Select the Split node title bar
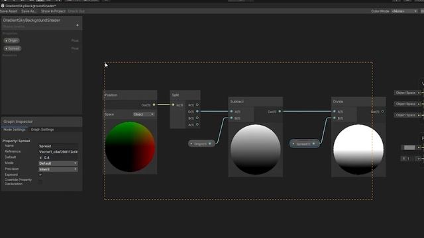The width and height of the screenshot is (424, 238). click(x=185, y=95)
